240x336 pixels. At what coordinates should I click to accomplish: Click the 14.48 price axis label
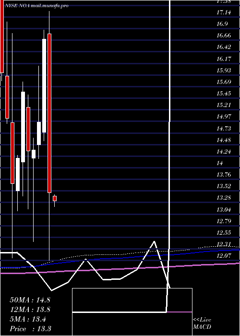click(224, 140)
